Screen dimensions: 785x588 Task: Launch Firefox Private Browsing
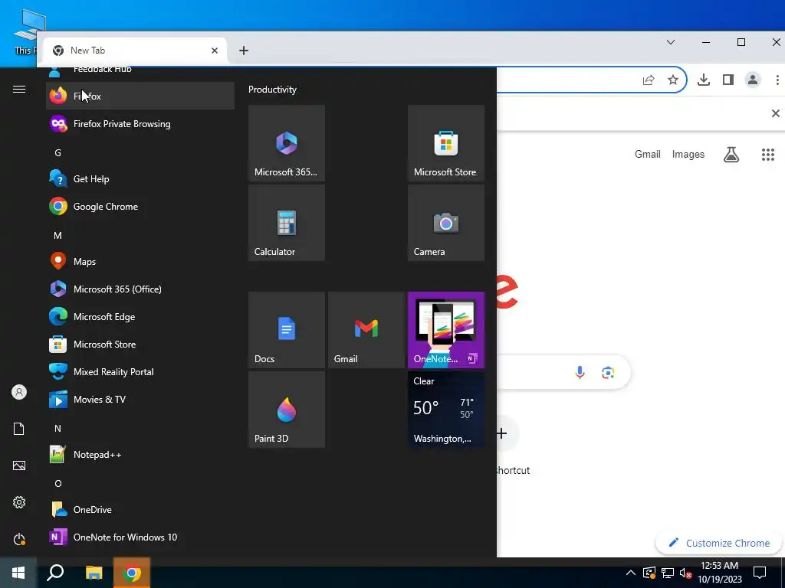coord(140,123)
